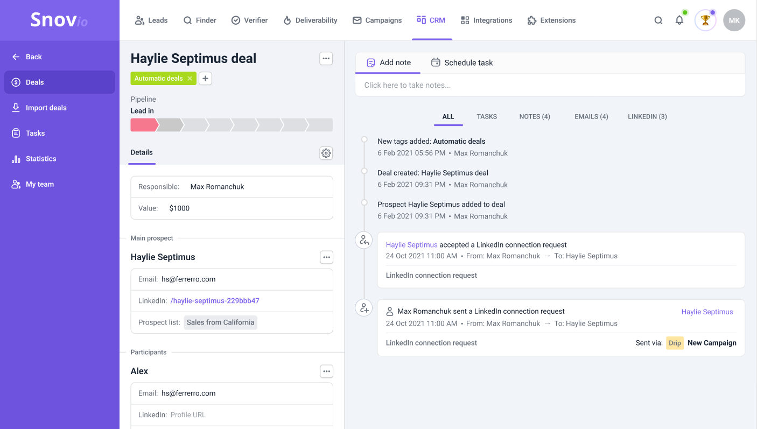
Task: Click the search magnifier icon
Action: coord(658,20)
